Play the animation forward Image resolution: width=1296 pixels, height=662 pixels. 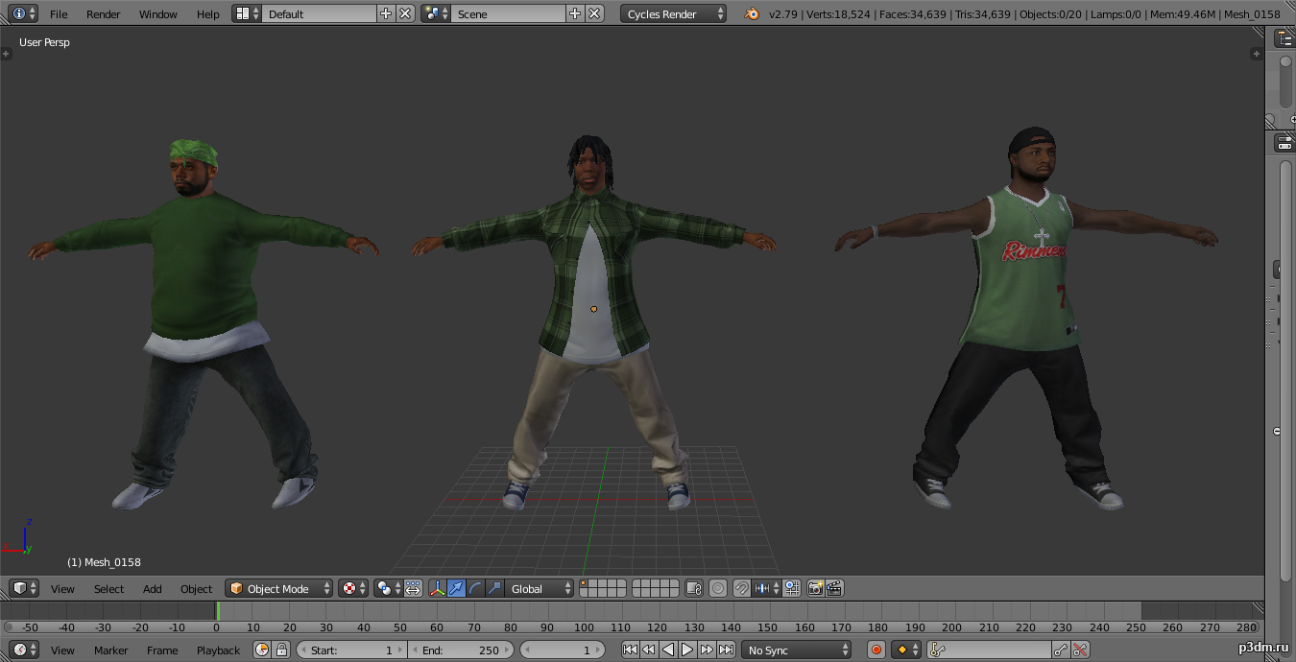pyautogui.click(x=687, y=650)
